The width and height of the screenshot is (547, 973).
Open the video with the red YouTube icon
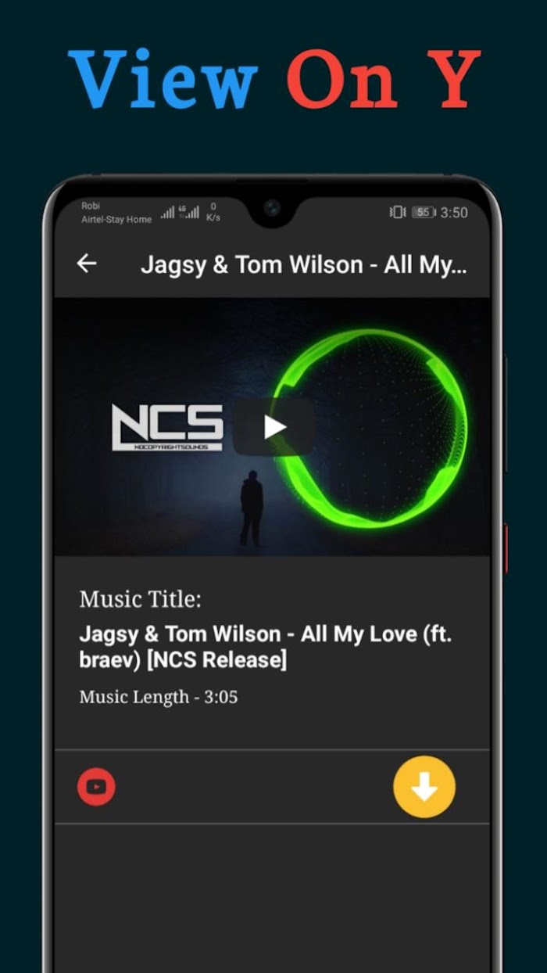96,787
